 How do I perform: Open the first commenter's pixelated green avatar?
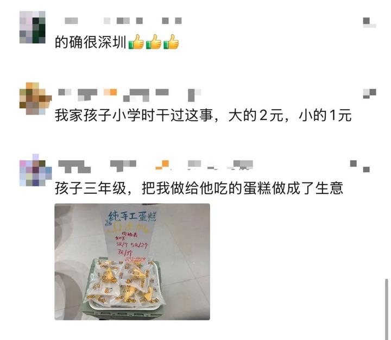(33, 27)
